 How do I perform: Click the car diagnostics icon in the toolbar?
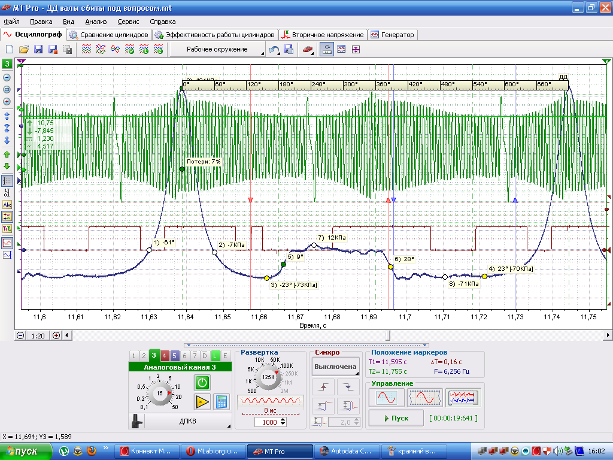pyautogui.click(x=308, y=49)
